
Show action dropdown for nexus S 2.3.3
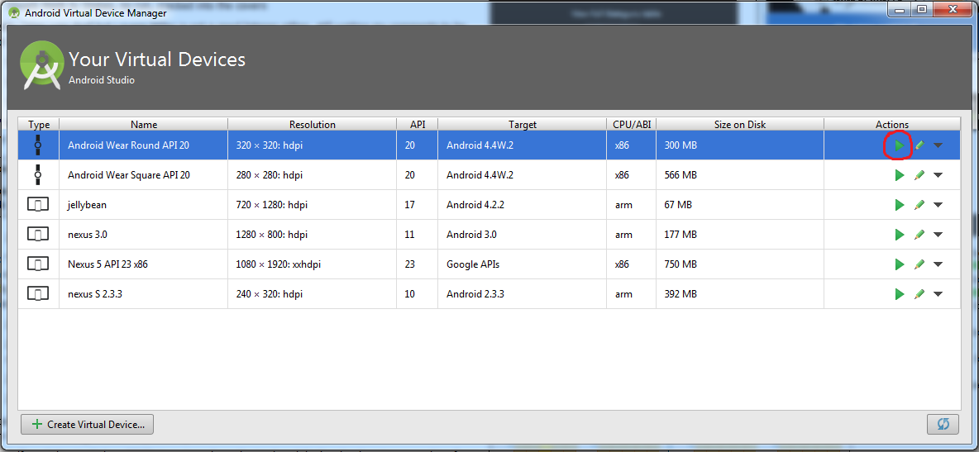pos(938,294)
